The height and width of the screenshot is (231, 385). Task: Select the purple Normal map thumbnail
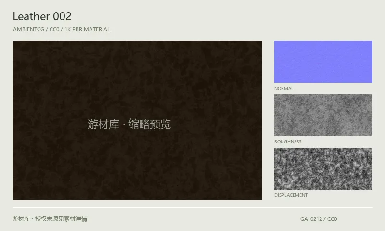(x=323, y=62)
